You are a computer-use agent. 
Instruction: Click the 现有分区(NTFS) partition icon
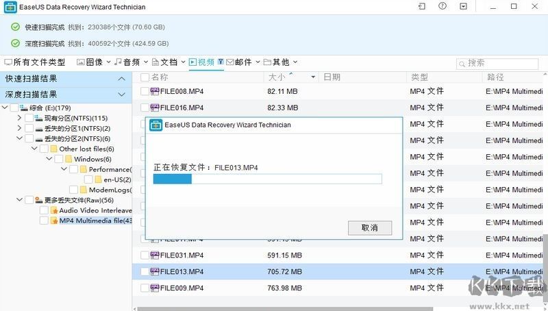click(39, 118)
